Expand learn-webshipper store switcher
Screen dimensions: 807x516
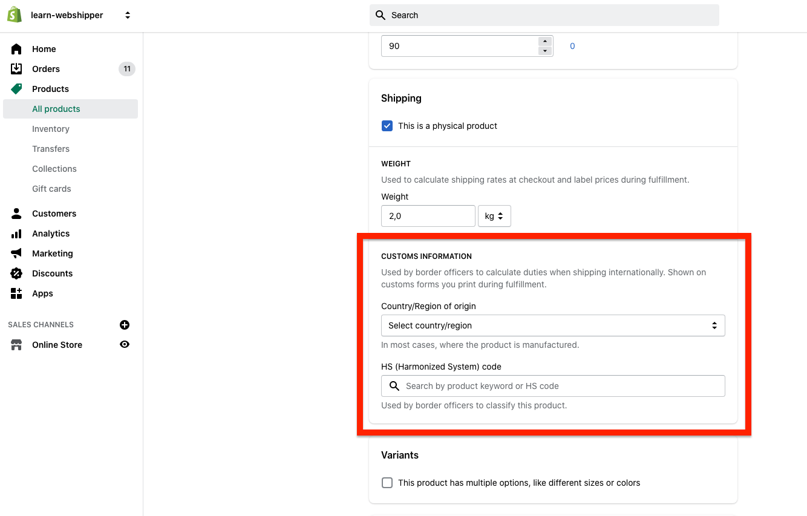pos(128,15)
